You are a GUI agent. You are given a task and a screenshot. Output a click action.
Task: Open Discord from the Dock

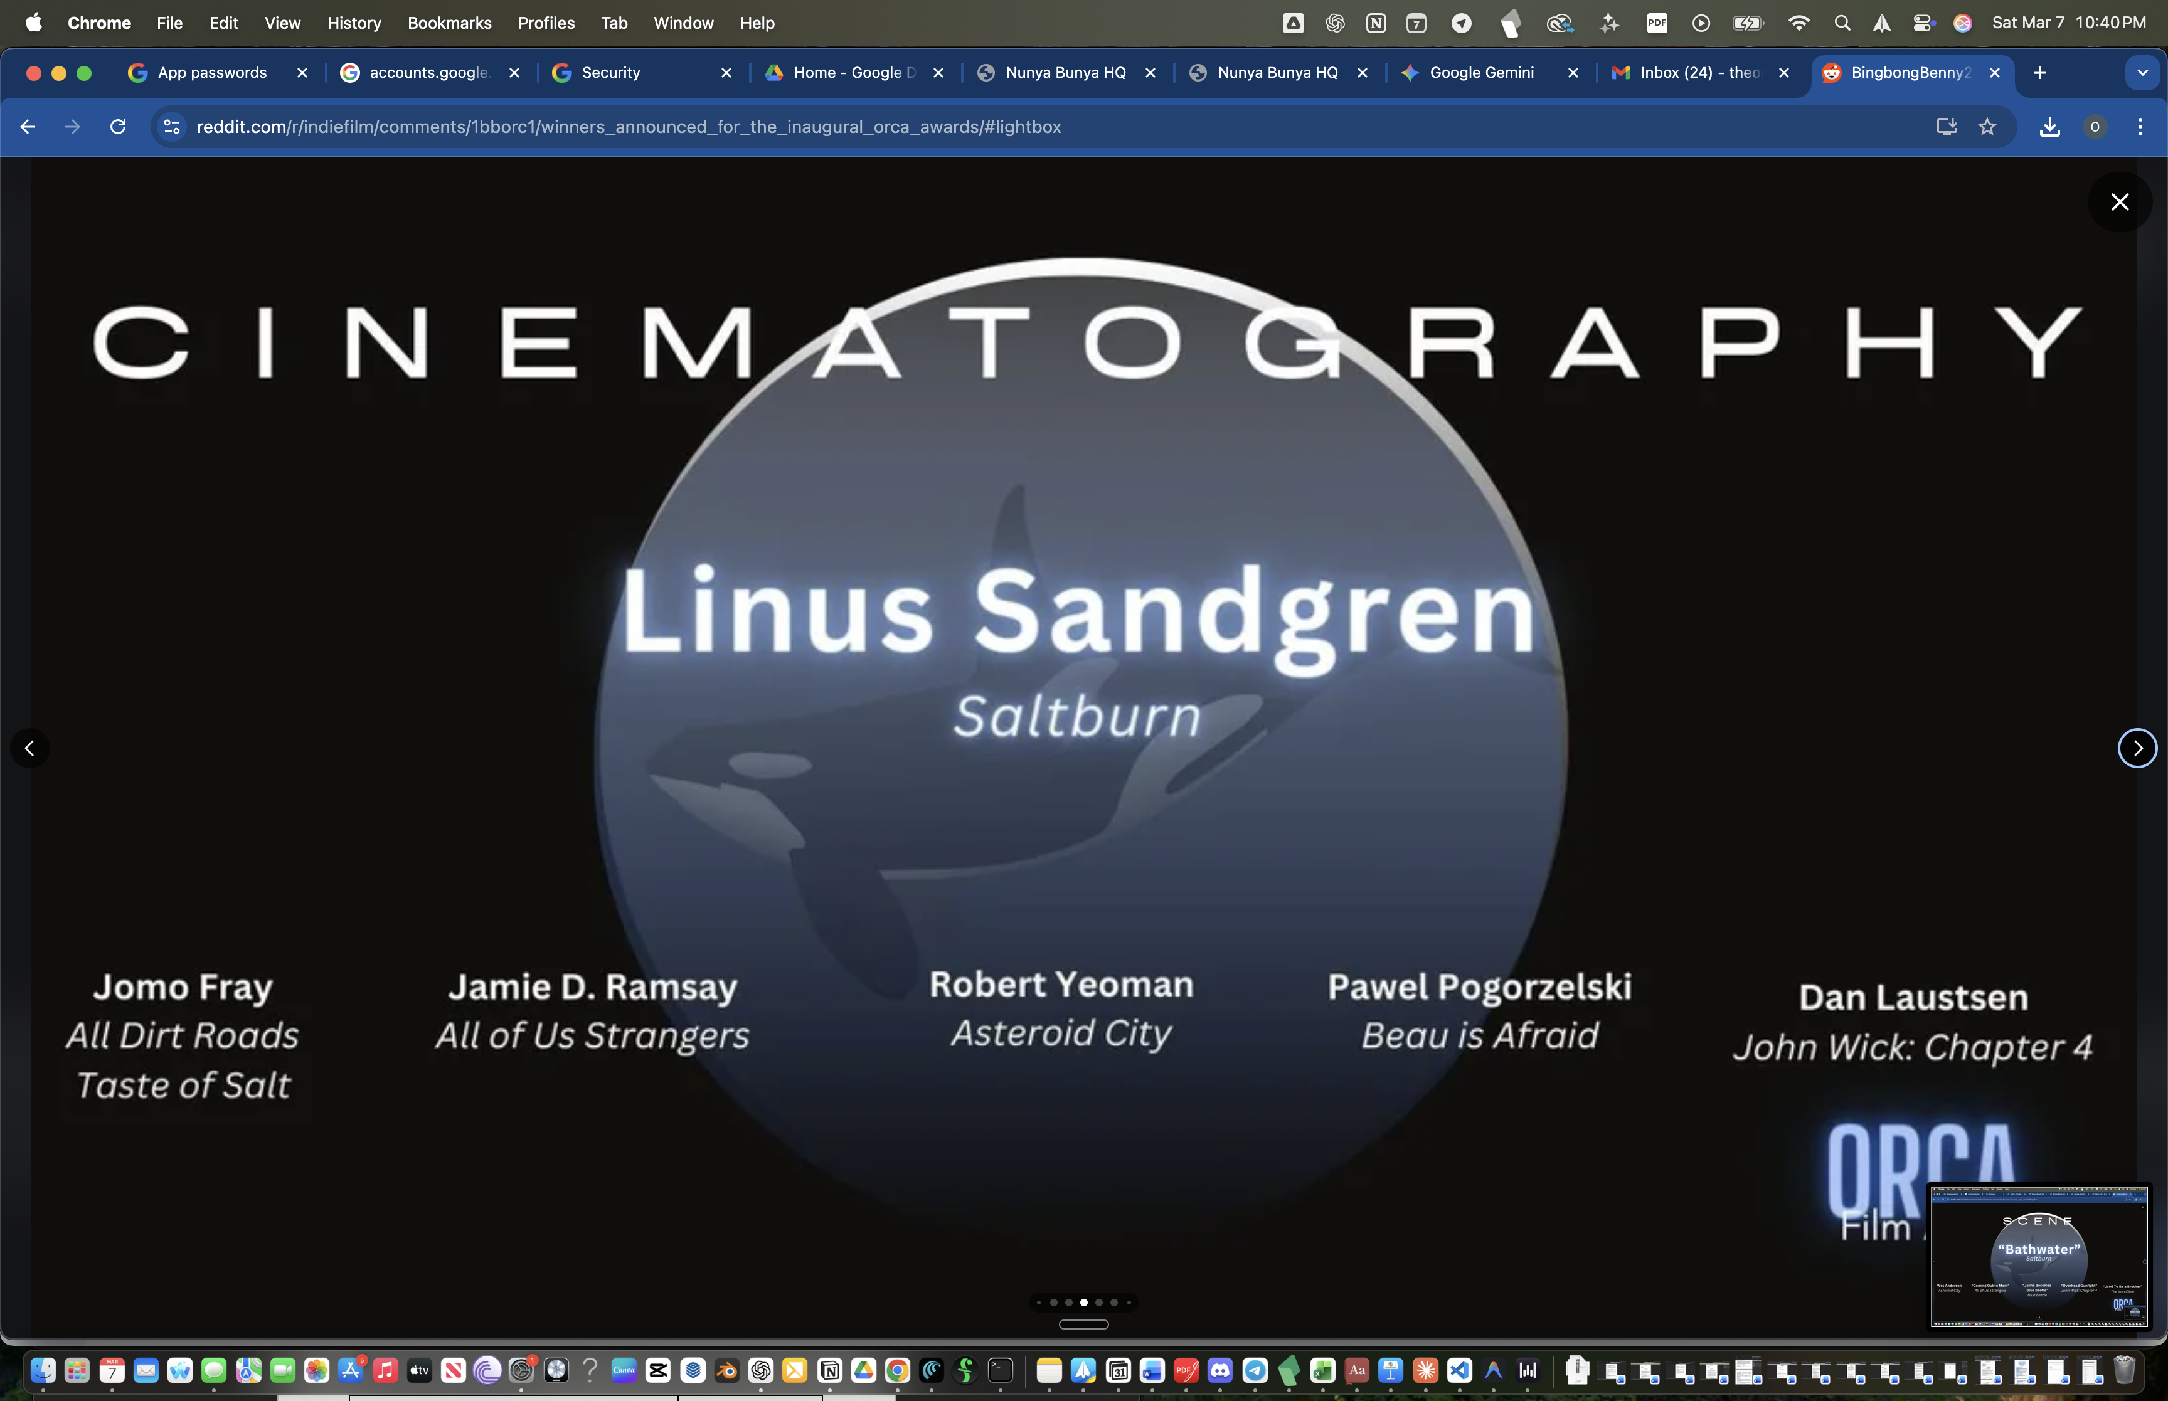click(1220, 1369)
